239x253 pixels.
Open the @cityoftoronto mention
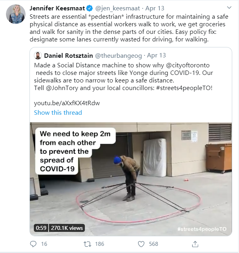click(x=188, y=65)
